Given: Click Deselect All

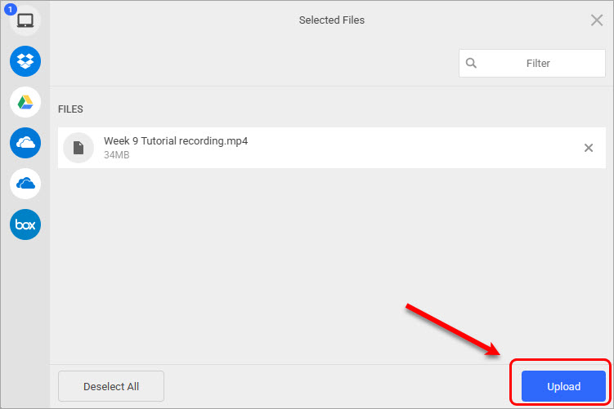Looking at the screenshot, I should pyautogui.click(x=111, y=386).
